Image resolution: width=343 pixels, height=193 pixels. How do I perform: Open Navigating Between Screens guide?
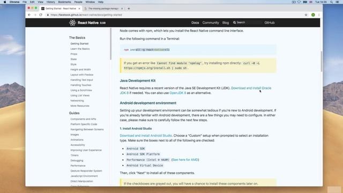pyautogui.click(x=87, y=129)
